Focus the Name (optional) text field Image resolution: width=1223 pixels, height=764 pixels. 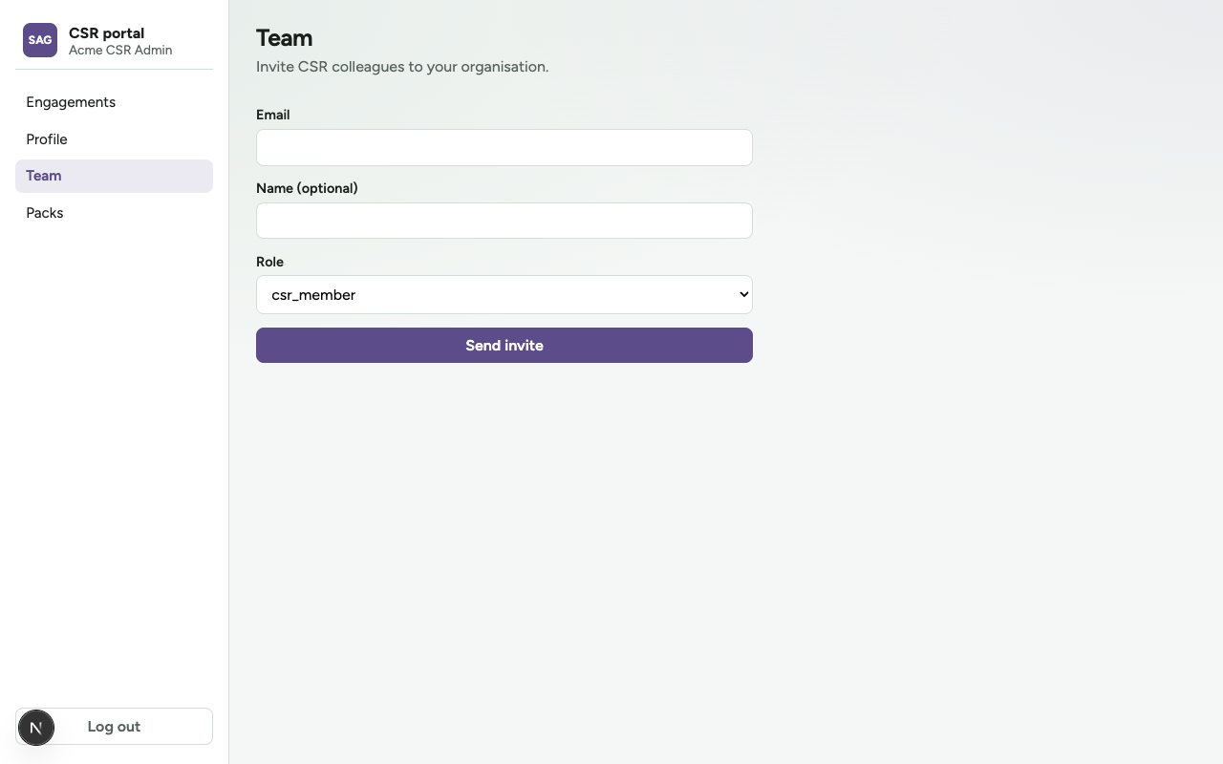(504, 221)
